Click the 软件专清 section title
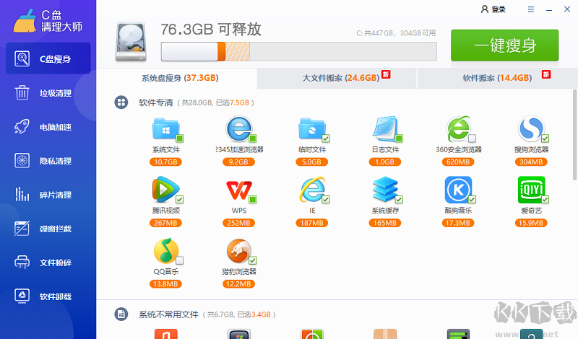 [x=156, y=102]
